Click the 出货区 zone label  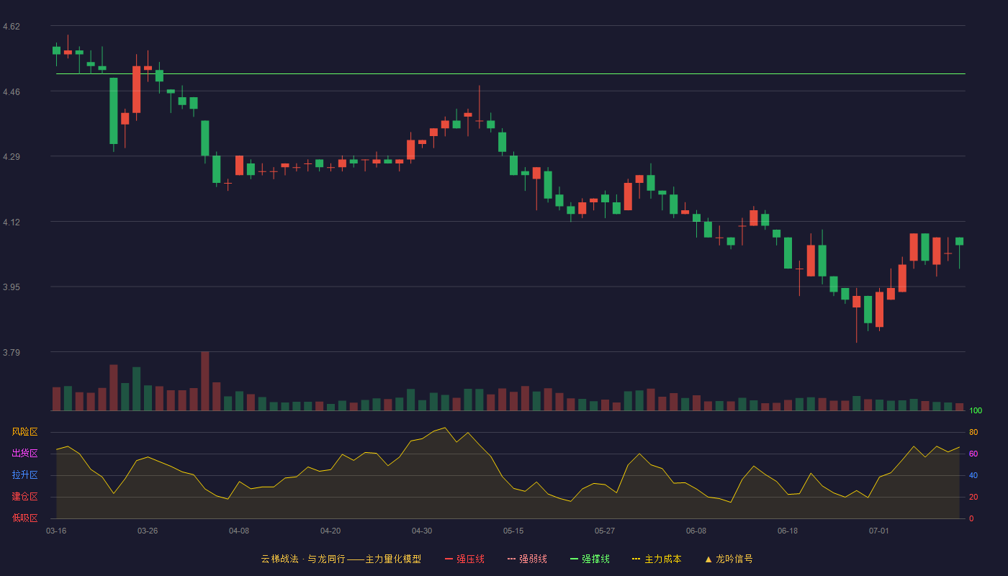(x=24, y=454)
